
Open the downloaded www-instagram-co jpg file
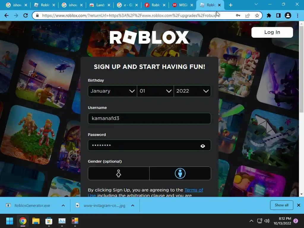104,205
